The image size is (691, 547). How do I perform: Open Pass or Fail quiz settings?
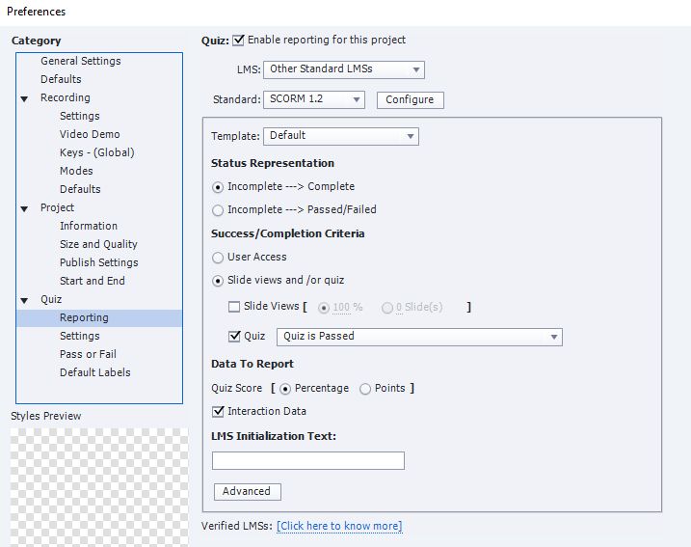(88, 354)
